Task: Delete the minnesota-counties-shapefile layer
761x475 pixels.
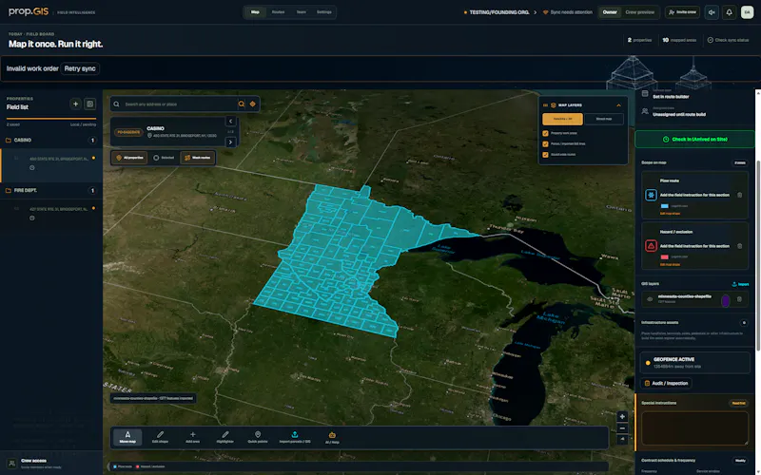Action: pyautogui.click(x=739, y=299)
